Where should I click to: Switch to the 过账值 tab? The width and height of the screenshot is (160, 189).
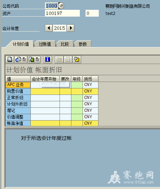tap(45, 44)
